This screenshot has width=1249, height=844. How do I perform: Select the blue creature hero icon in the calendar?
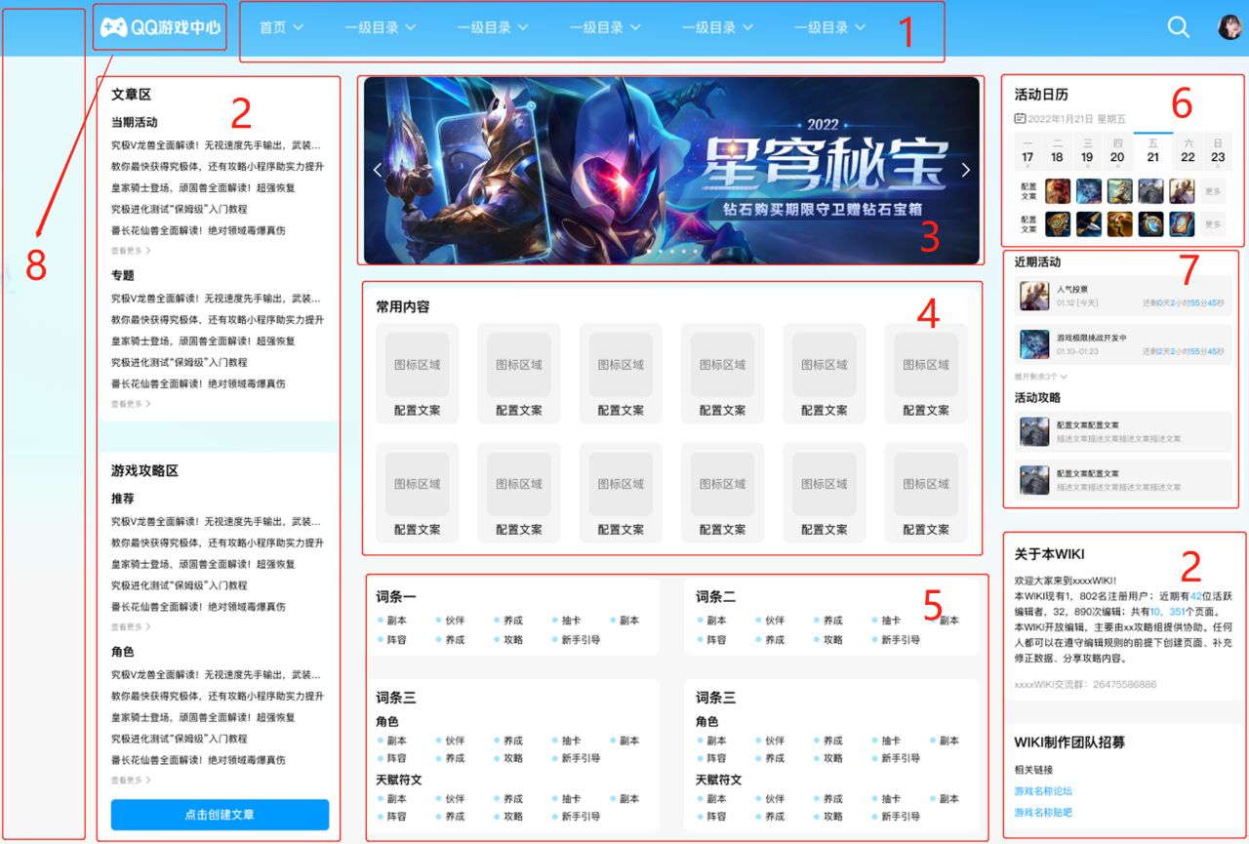(1089, 190)
